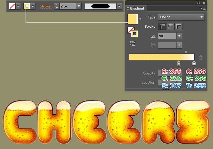Viewport: 213px width, 149px height.
Task: Select the gradient midpoint diamond marker
Action: [x=186, y=52]
